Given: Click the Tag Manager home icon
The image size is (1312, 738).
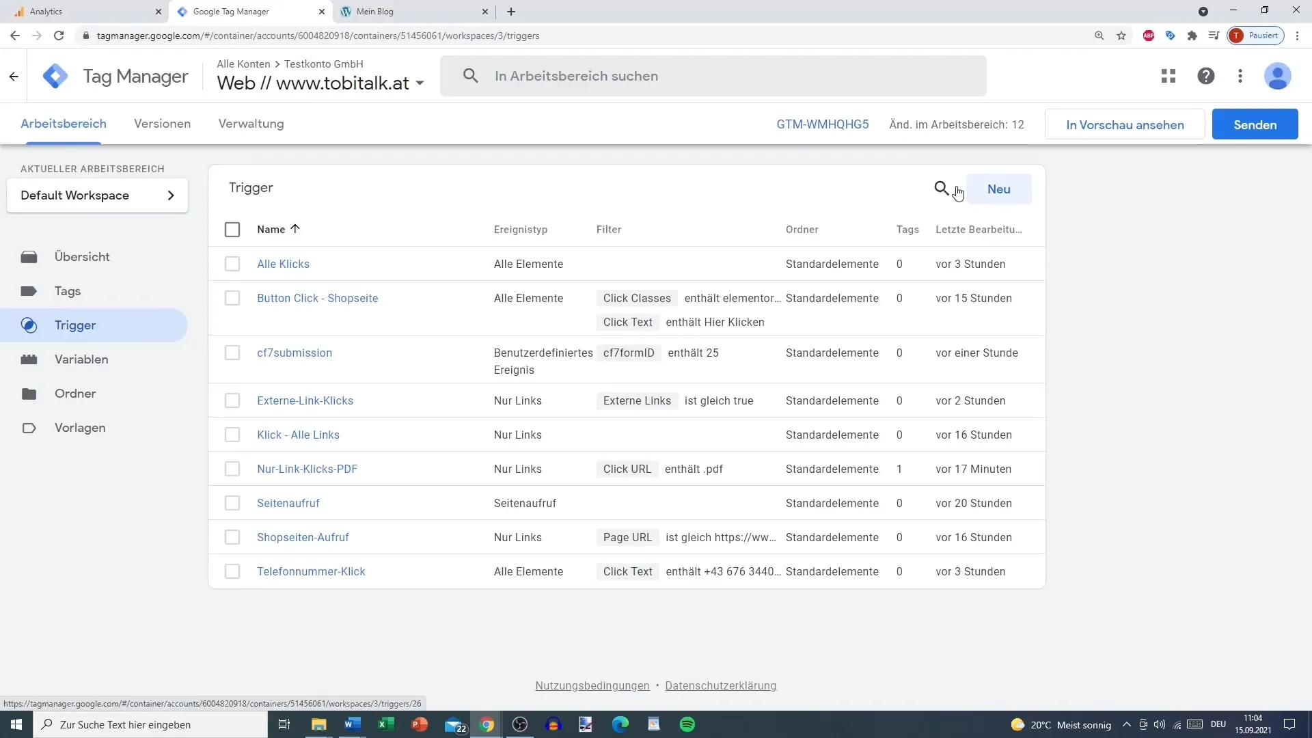Looking at the screenshot, I should (x=54, y=76).
